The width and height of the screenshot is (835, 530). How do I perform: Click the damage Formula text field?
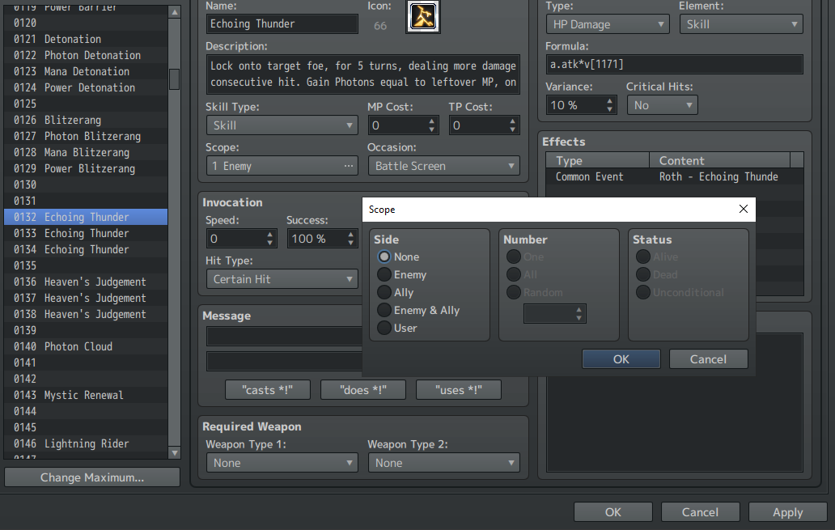(674, 65)
